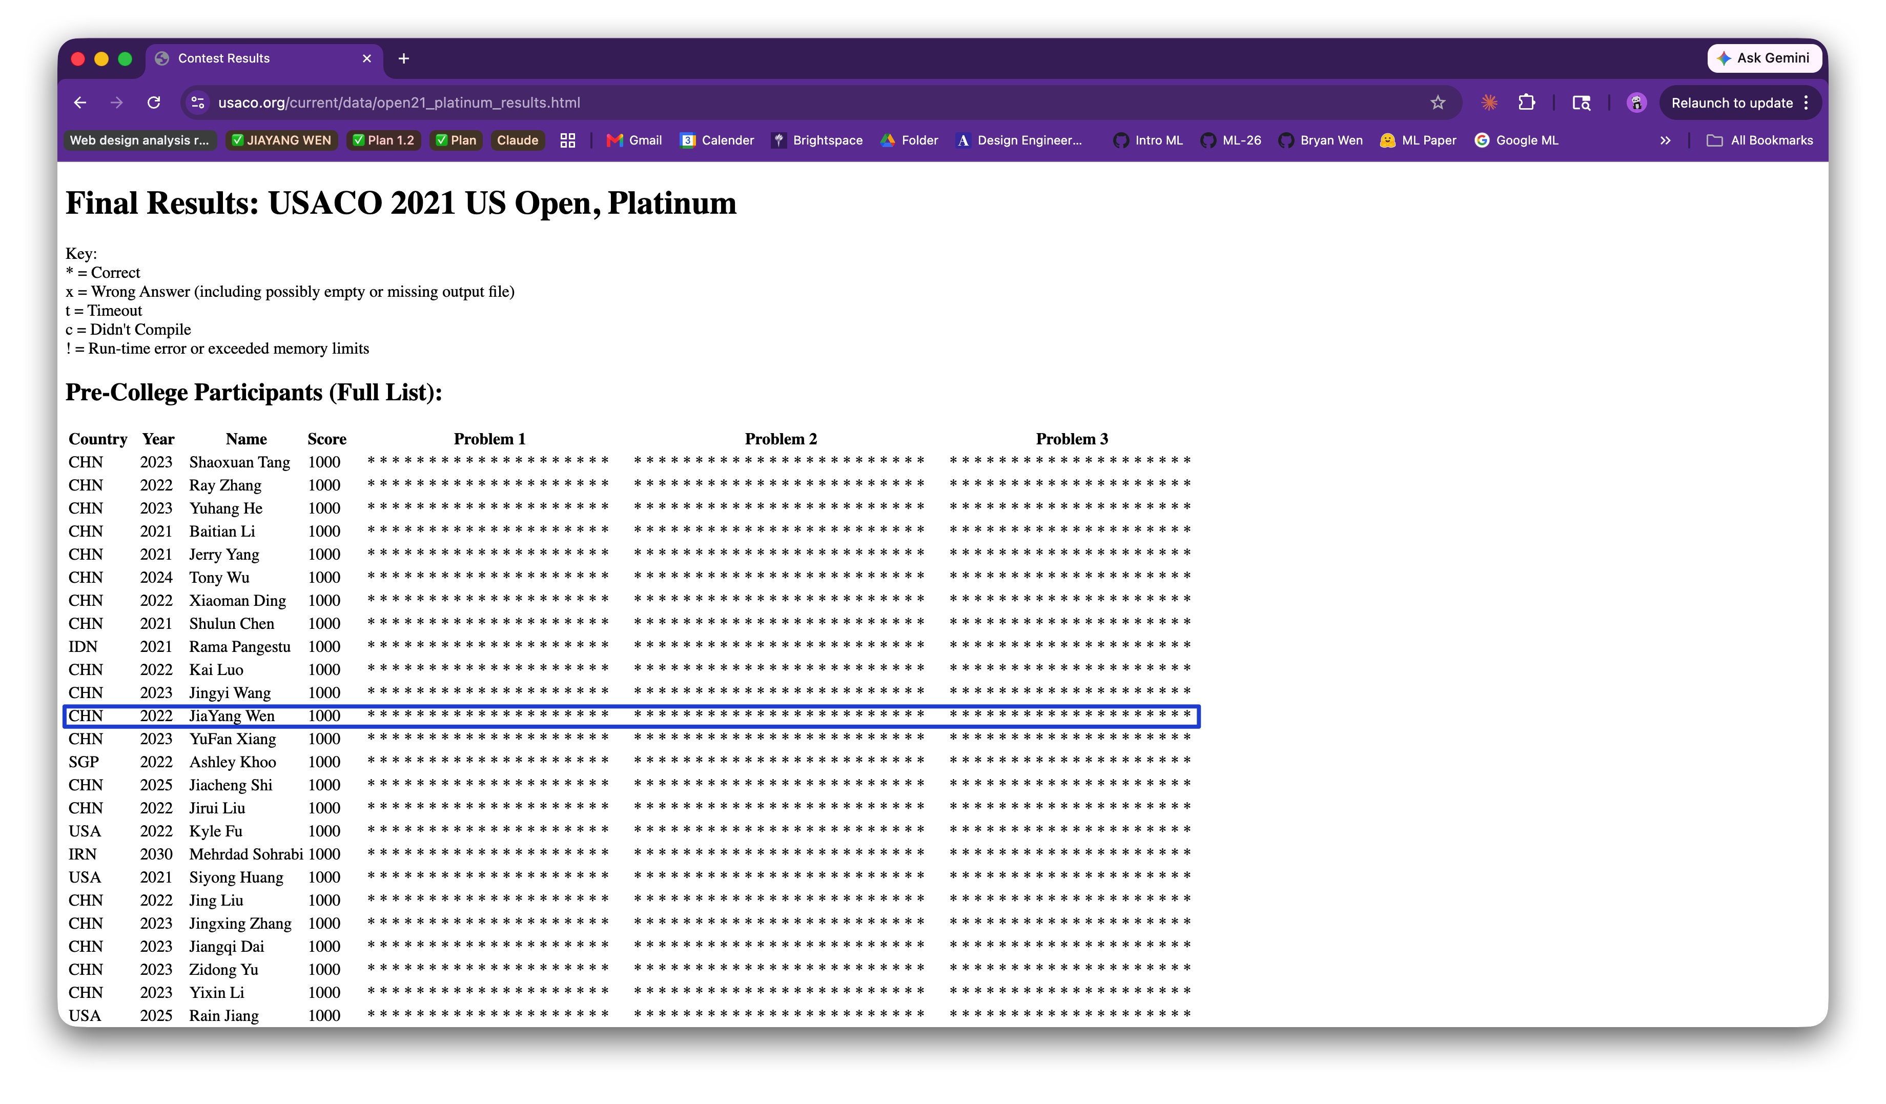This screenshot has width=1886, height=1104.
Task: Open the ML Paper bookmark
Action: (1418, 140)
